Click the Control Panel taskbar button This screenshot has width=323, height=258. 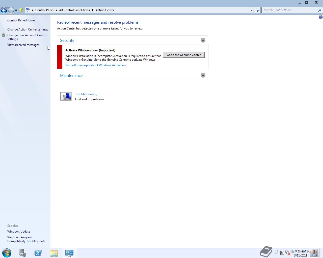69,253
